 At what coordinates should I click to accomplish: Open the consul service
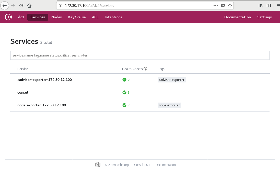tap(23, 92)
